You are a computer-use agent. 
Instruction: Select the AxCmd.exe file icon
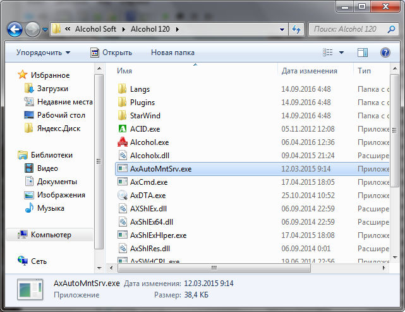pyautogui.click(x=123, y=182)
